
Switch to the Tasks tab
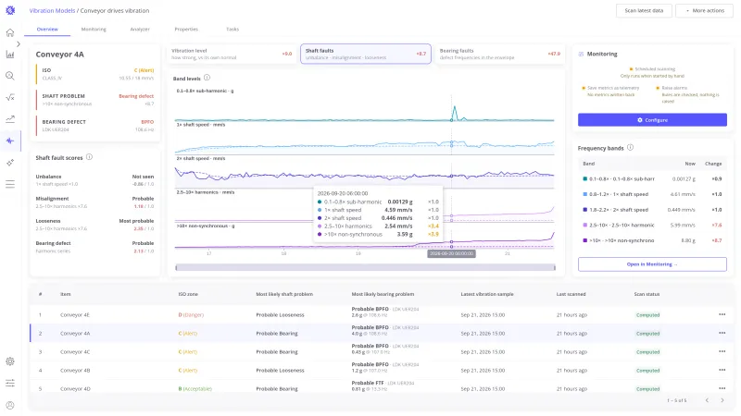click(232, 30)
